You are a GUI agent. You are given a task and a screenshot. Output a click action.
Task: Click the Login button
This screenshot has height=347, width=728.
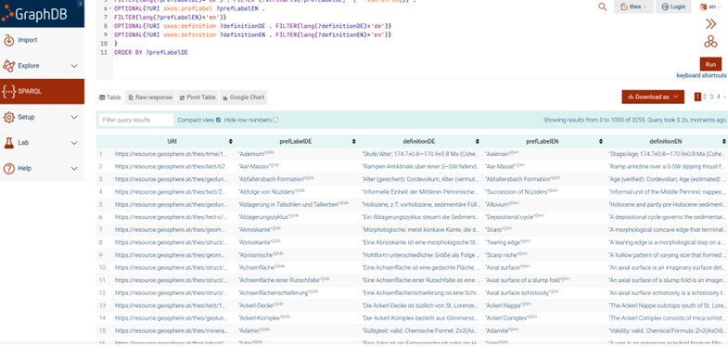click(672, 7)
